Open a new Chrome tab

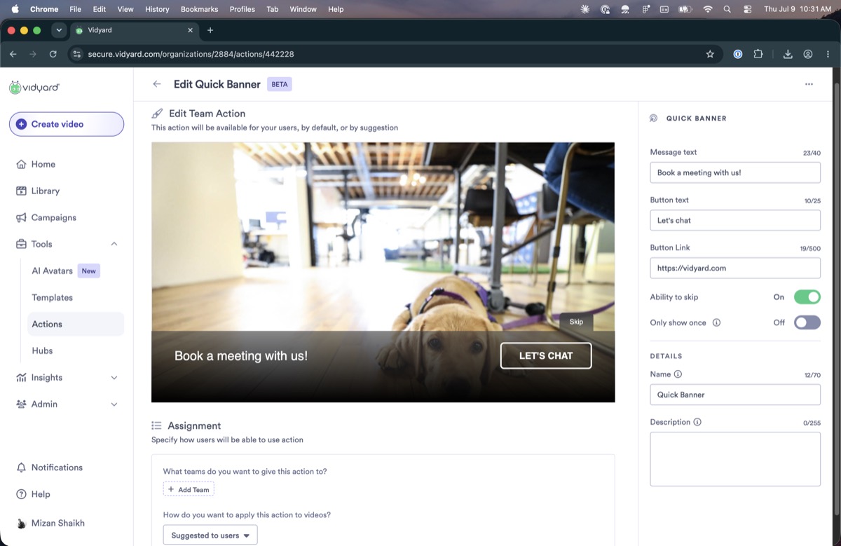[x=210, y=30]
